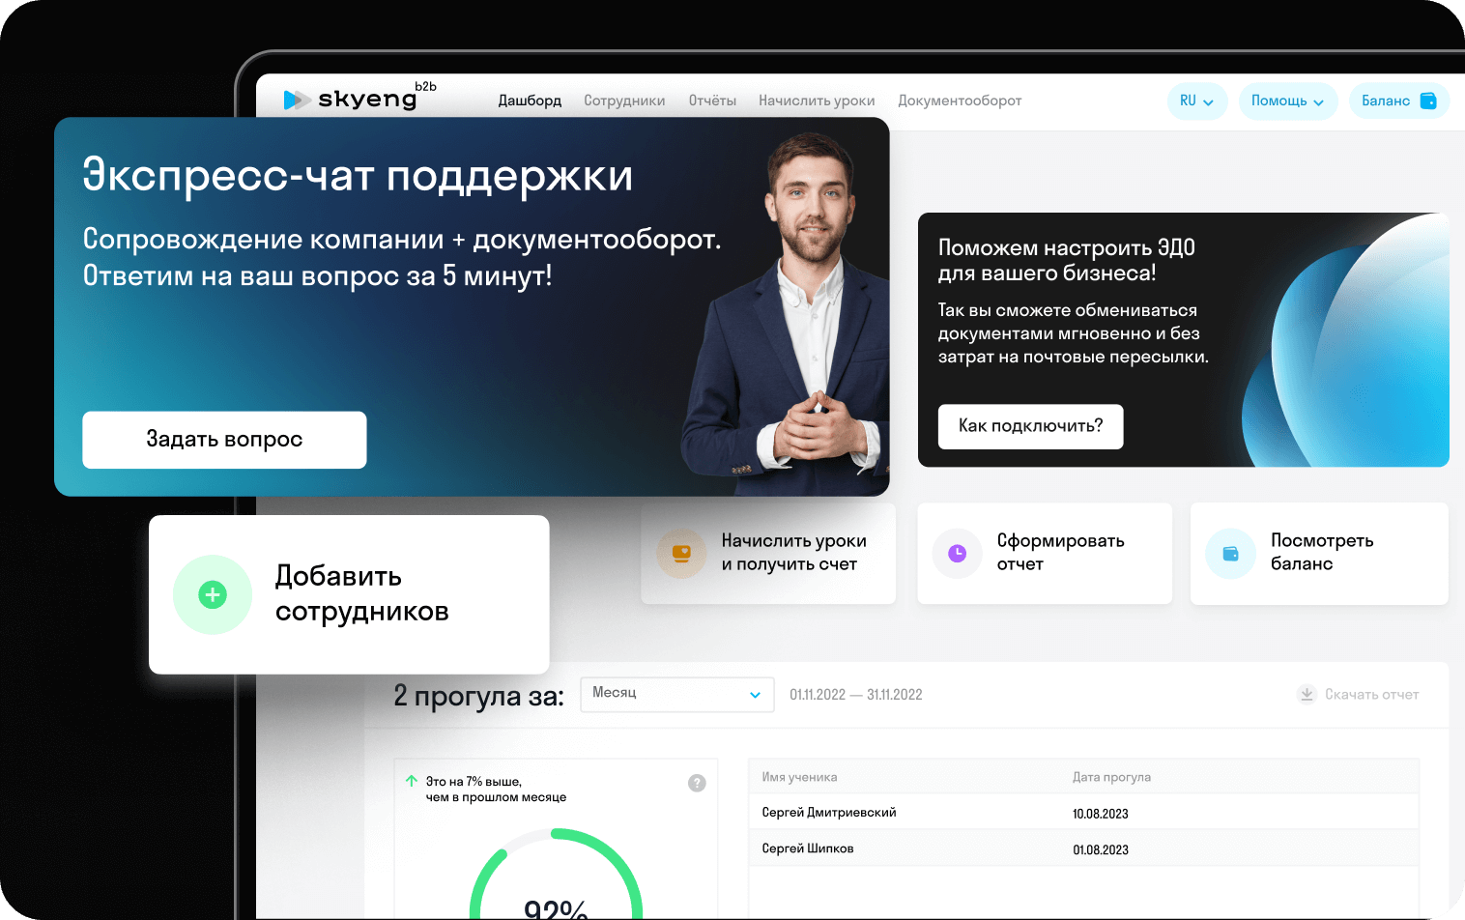1465x920 pixels.
Task: Select the Сергей Дмитриевский table row
Action: (x=1083, y=813)
